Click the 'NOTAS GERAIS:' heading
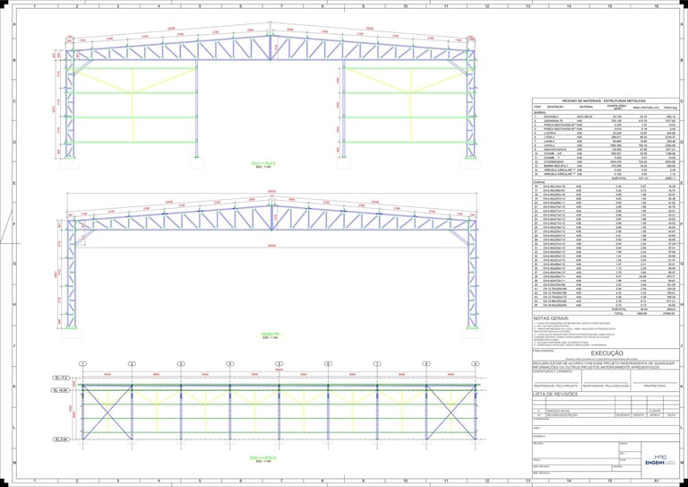The image size is (688, 487). point(551,318)
